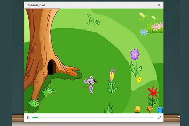189x126 pixels.
Task: Click the yellow and pink tulip bud
Action: (x=112, y=75)
